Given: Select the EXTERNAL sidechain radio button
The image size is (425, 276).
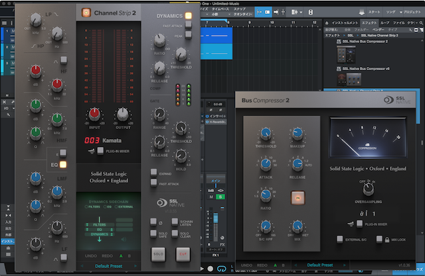Looking at the screenshot, I should 116,207.
